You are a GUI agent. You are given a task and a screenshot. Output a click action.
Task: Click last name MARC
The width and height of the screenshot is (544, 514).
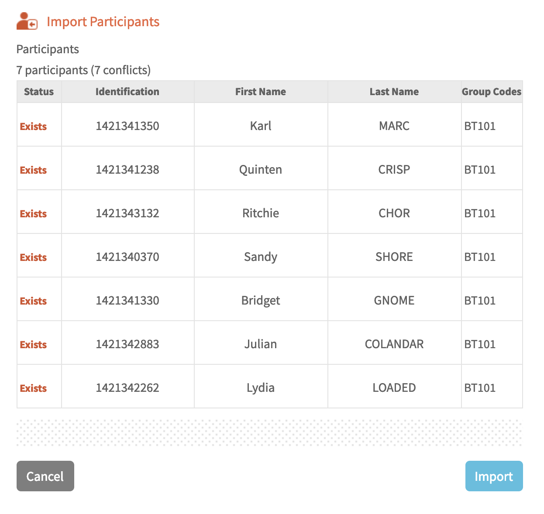coord(394,126)
